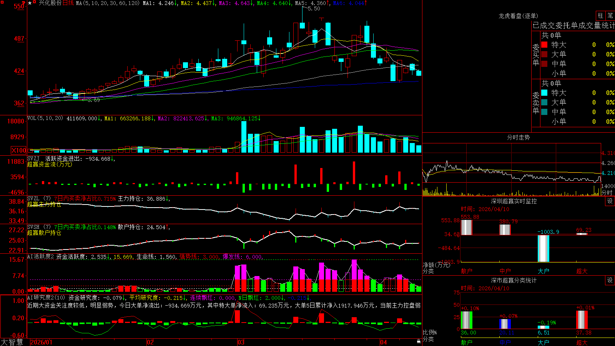The width and height of the screenshot is (615, 346).
Task: Click the X100 volume multiplier box
Action: coord(19,151)
